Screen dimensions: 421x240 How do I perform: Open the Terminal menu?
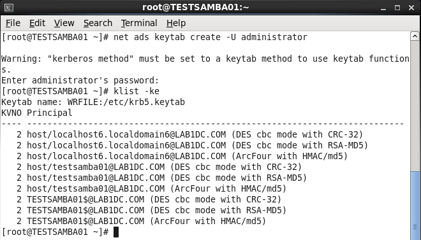139,23
